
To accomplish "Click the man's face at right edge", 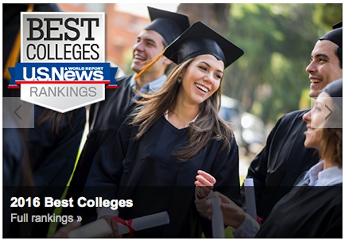I will 323,68.
